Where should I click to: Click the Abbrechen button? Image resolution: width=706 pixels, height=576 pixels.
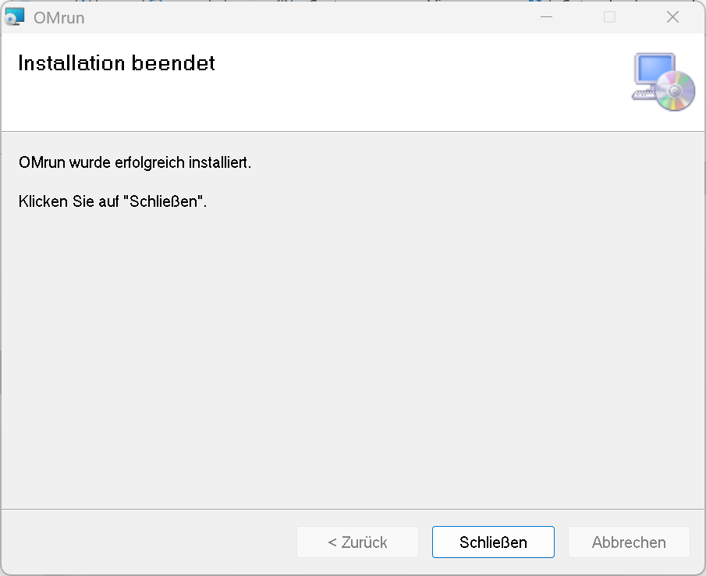pyautogui.click(x=629, y=542)
